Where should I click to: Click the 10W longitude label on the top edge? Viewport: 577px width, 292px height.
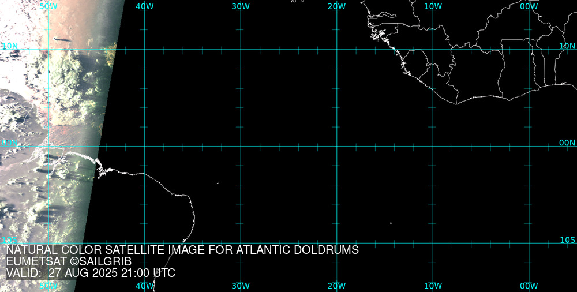[x=433, y=6]
